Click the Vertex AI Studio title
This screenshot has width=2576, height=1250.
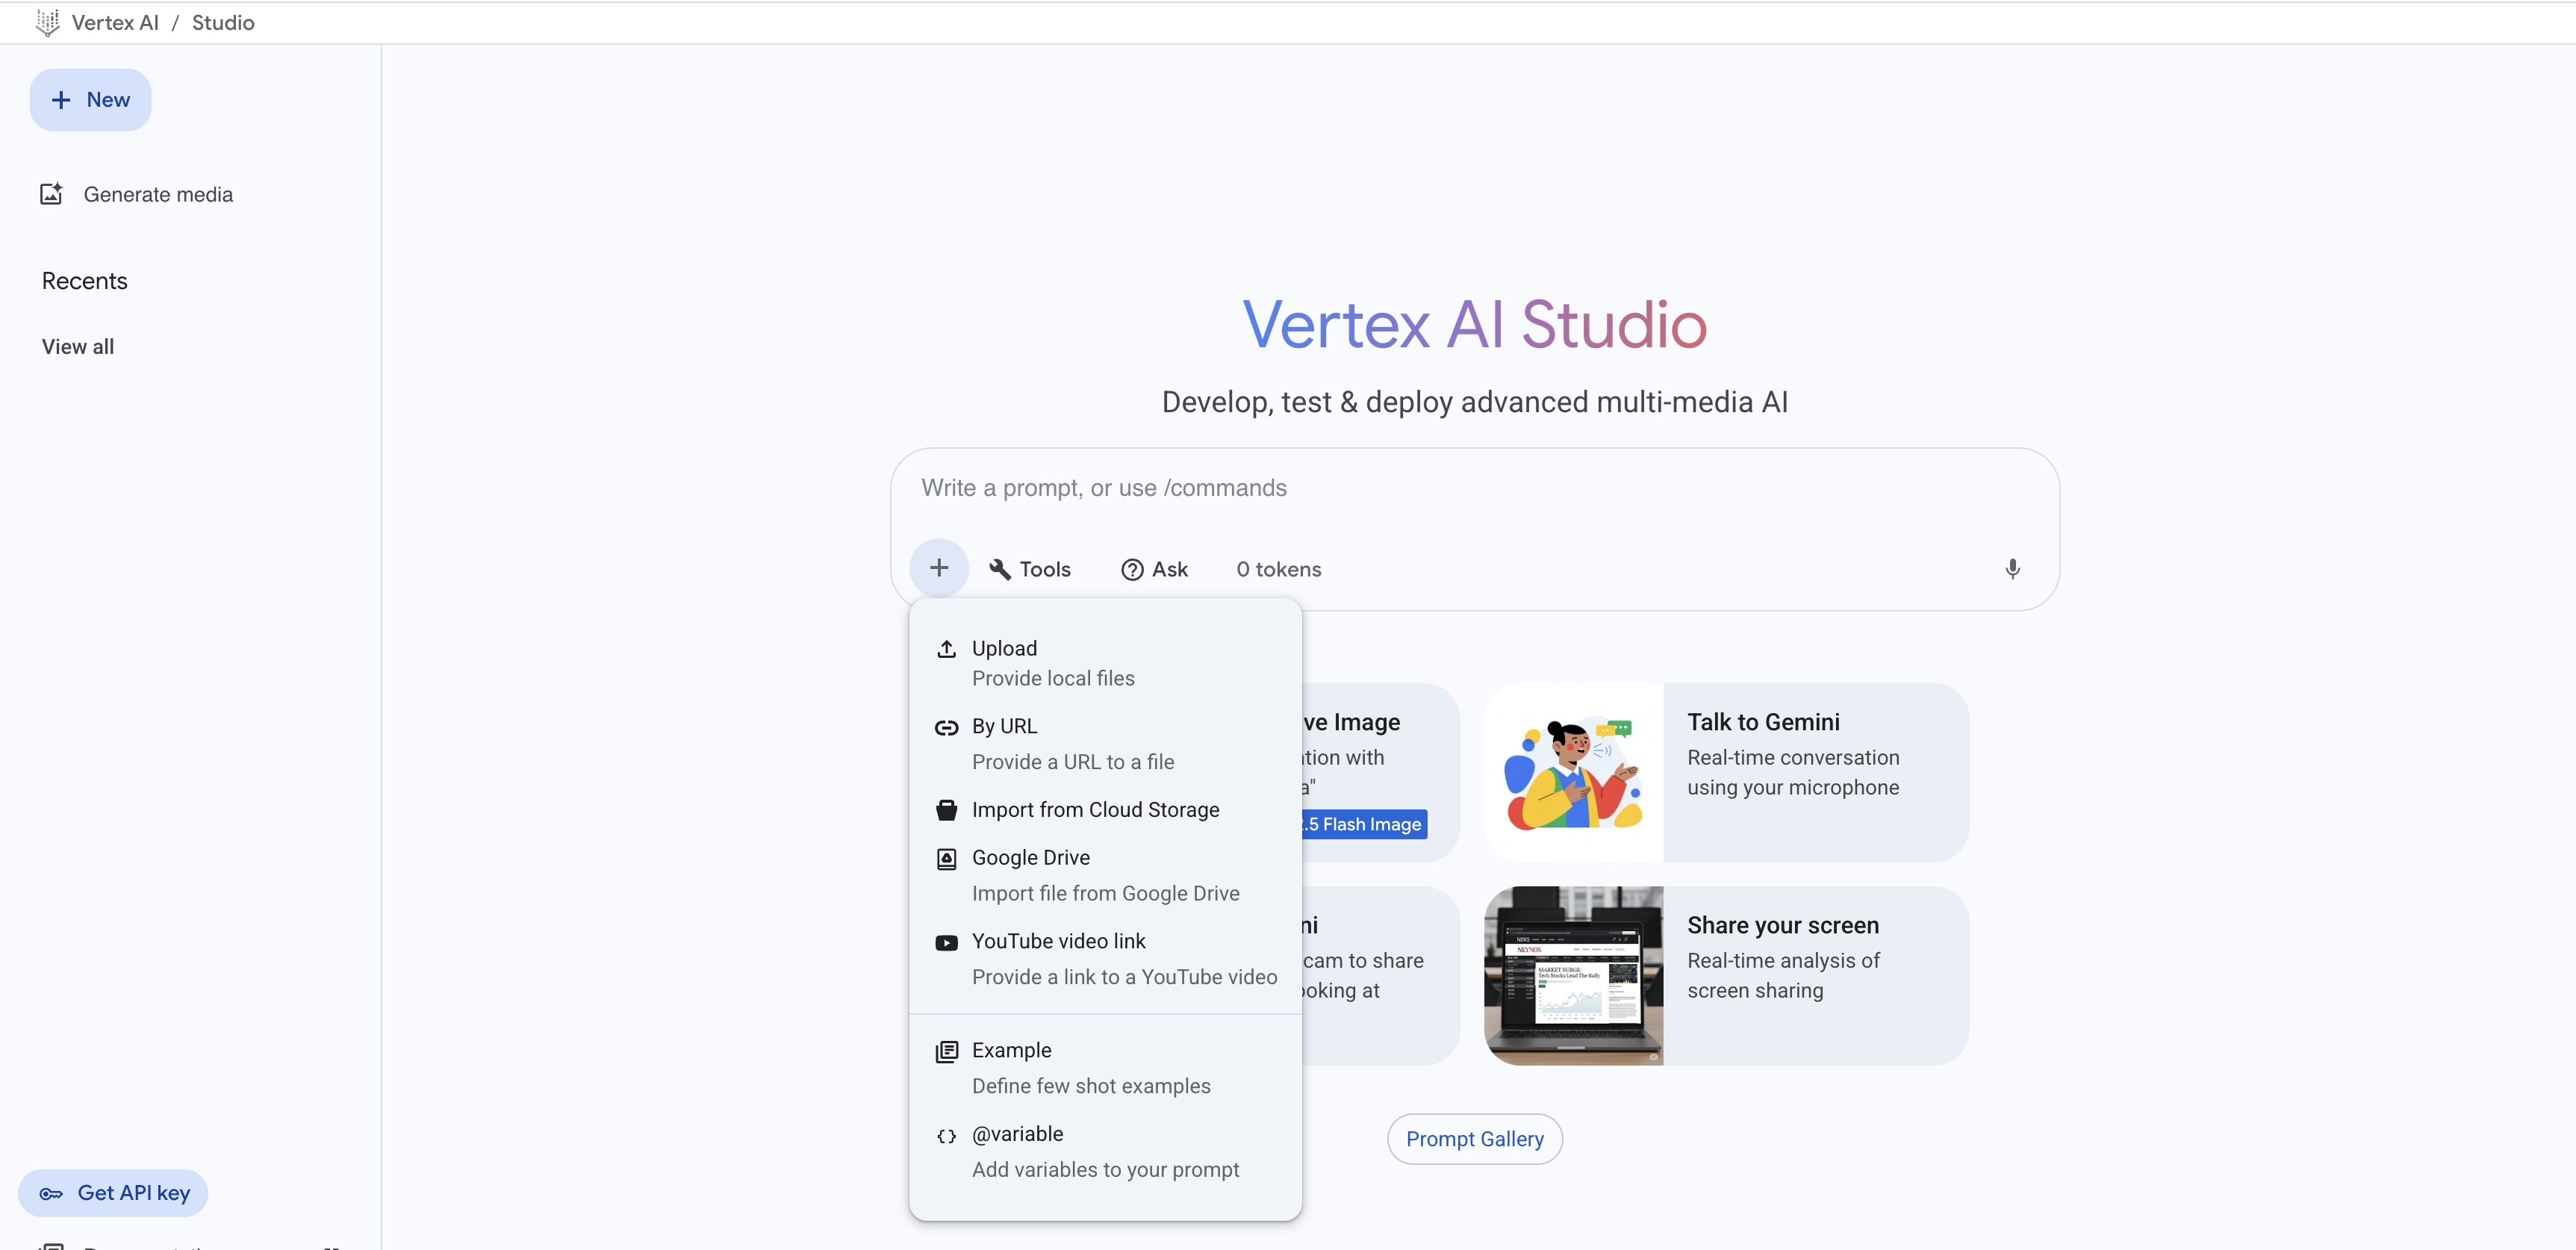[x=1474, y=324]
